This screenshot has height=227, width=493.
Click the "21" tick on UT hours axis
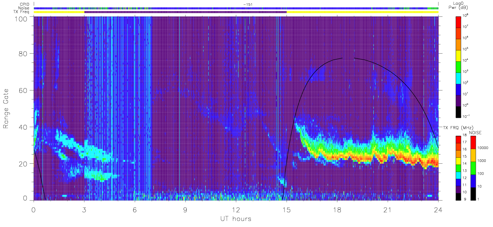point(387,210)
